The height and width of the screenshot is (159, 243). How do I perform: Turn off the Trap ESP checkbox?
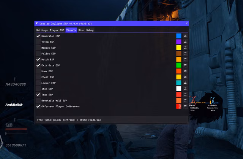tap(38, 95)
